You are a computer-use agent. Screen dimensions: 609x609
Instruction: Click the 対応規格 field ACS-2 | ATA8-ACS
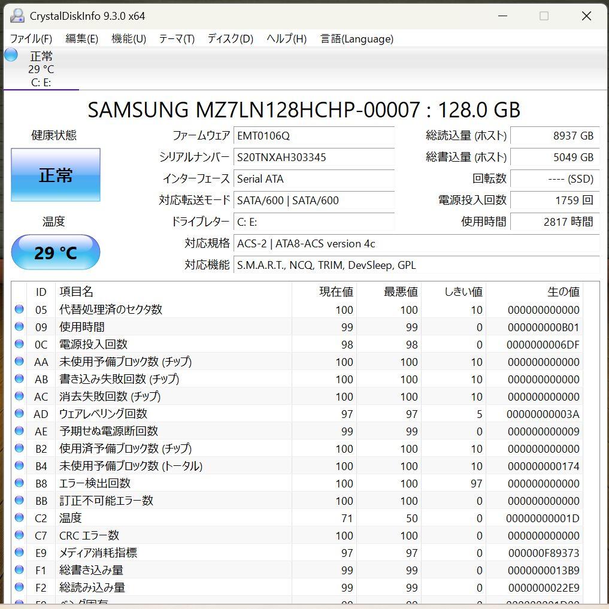pos(417,244)
